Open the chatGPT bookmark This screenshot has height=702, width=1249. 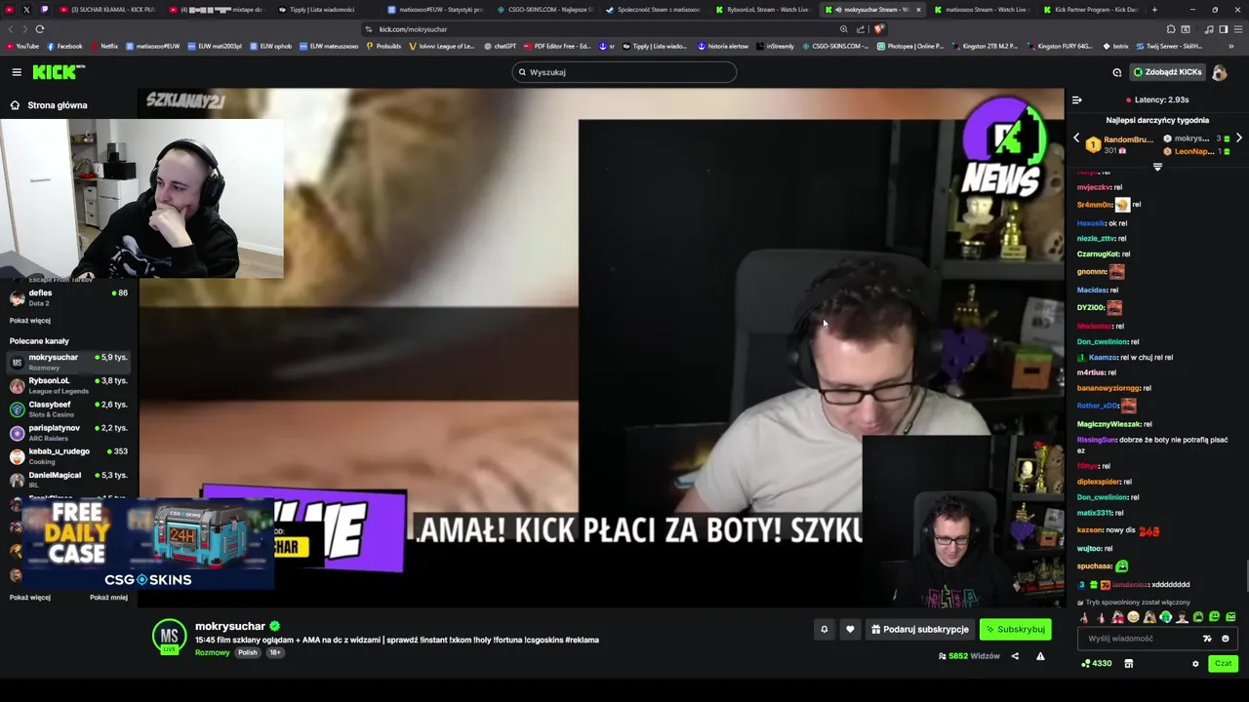click(x=500, y=46)
